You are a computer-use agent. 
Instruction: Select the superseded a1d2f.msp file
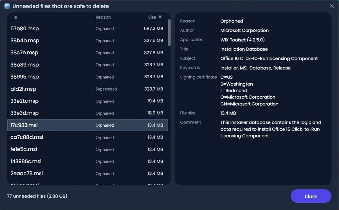click(87, 89)
